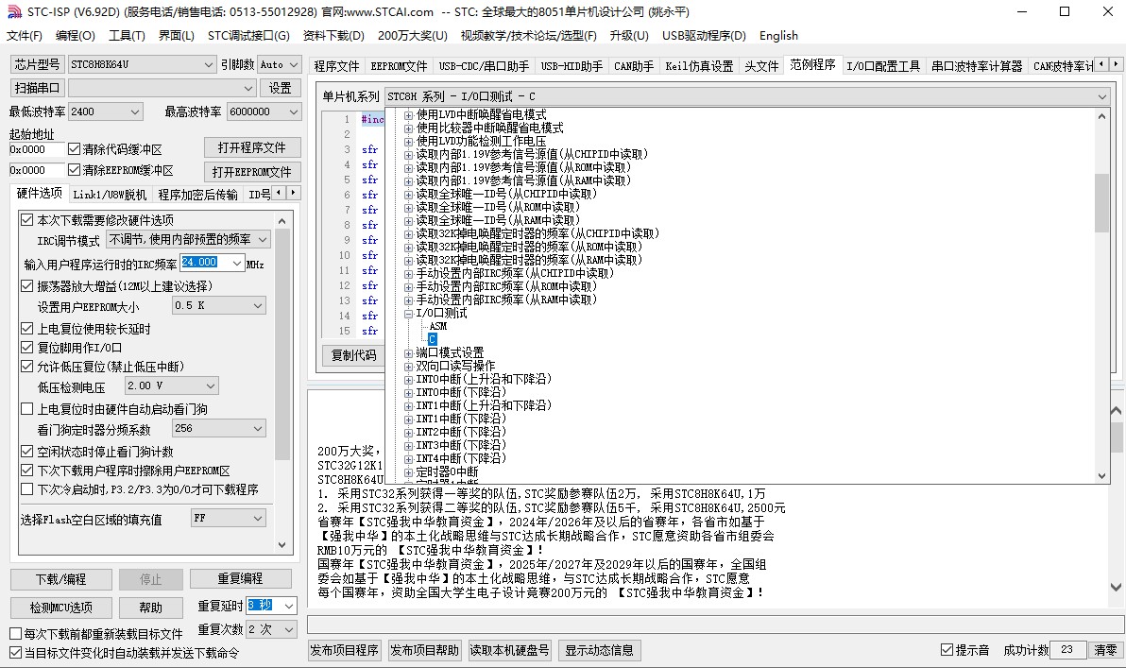Switch to the 串口波特率计算器 tab
The image size is (1126, 668).
(977, 66)
